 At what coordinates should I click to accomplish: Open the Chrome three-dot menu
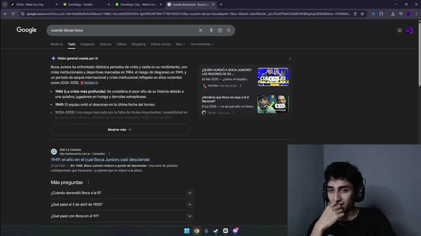pos(416,14)
